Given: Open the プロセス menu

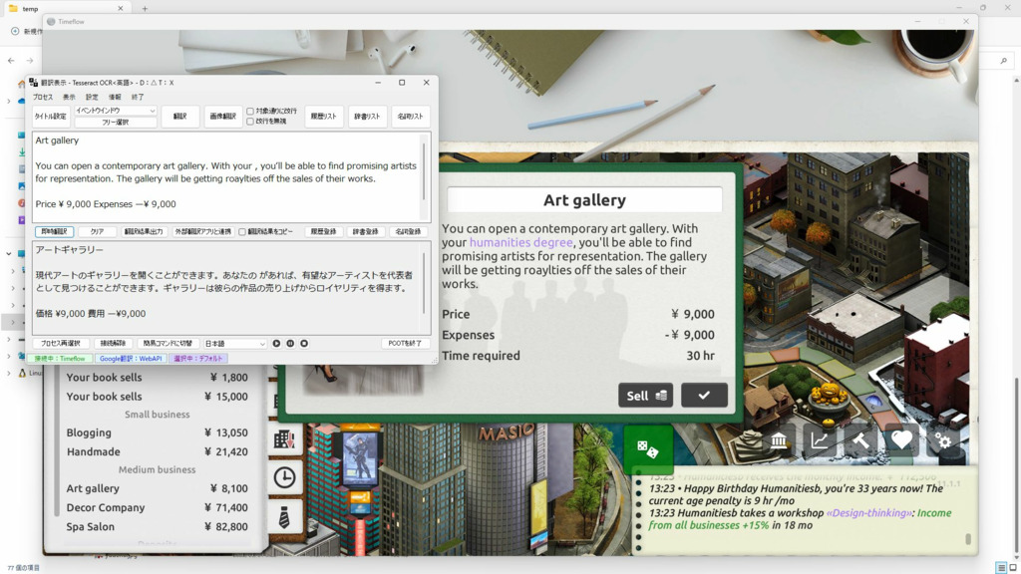Looking at the screenshot, I should coord(43,97).
